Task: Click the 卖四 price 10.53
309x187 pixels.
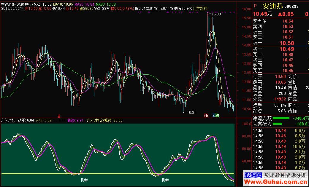Action: coord(288,27)
